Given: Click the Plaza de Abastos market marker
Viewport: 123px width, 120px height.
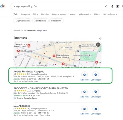Looking at the screenshot, I should [x=80, y=46].
